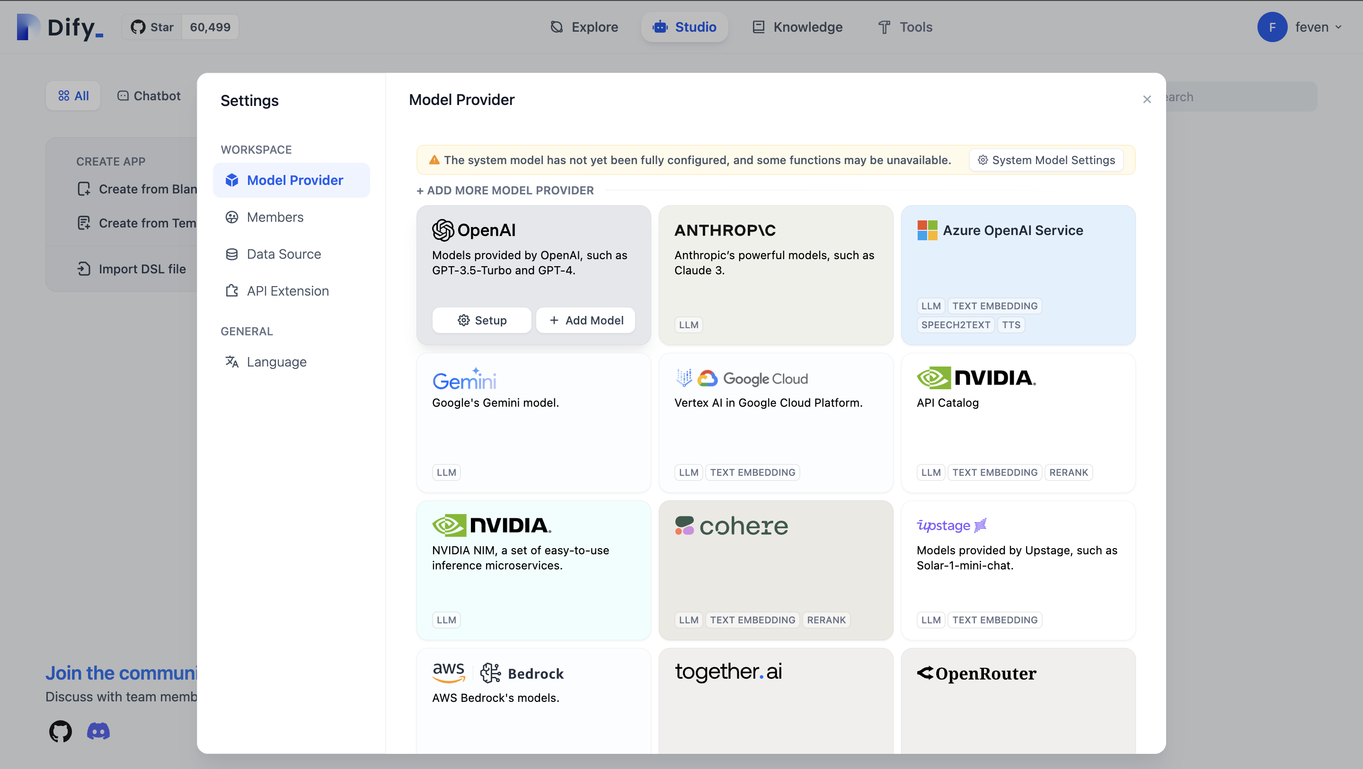Click the Azure OpenAI Microsoft logo

[x=927, y=230]
